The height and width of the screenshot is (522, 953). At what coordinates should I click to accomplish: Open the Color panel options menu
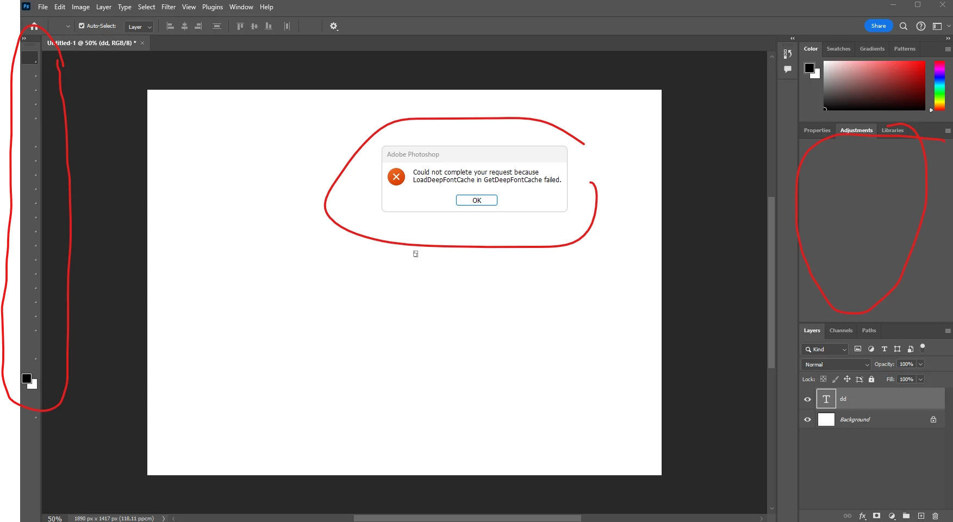tap(948, 49)
